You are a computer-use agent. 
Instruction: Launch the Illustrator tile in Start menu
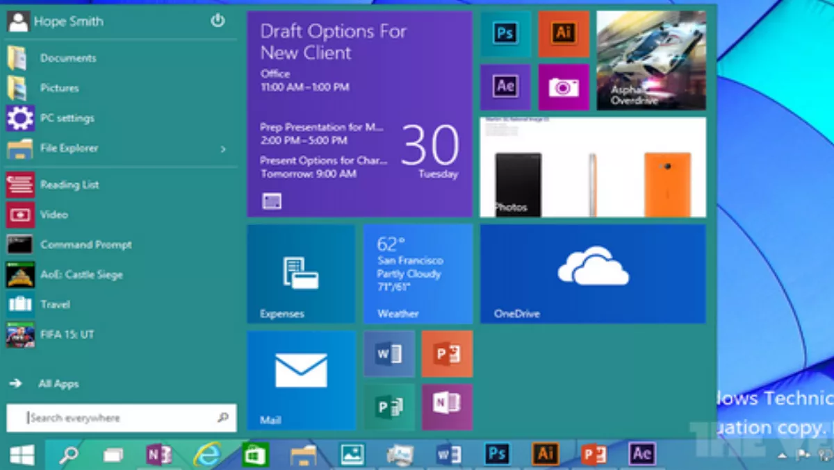564,34
